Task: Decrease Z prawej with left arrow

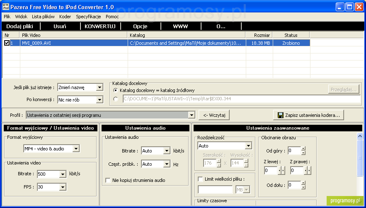Action: click(x=306, y=171)
